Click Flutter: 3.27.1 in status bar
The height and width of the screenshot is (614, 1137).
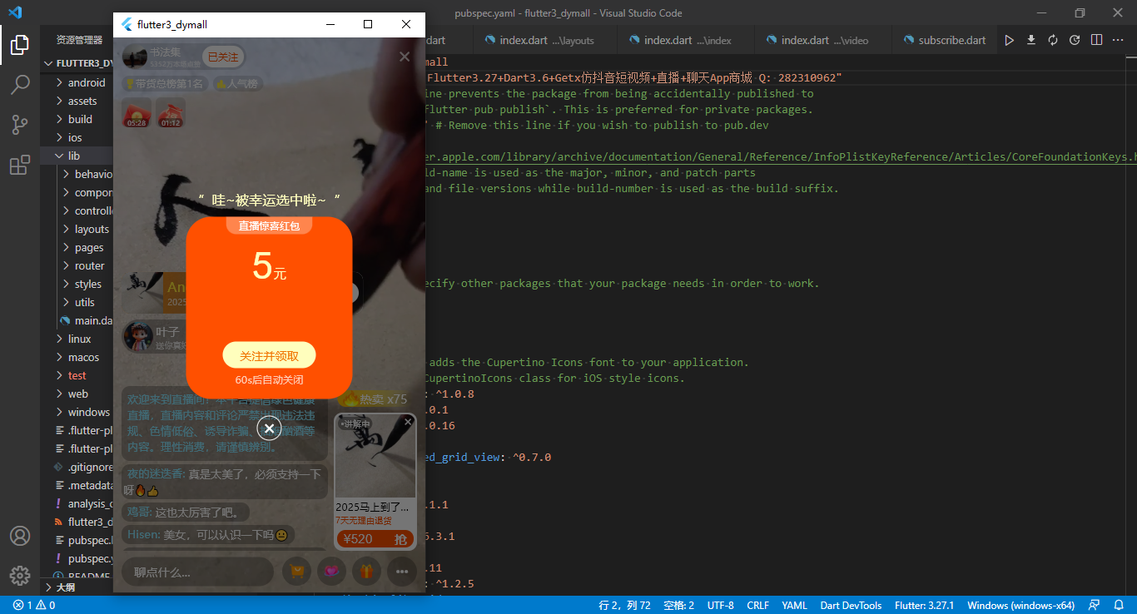[924, 605]
